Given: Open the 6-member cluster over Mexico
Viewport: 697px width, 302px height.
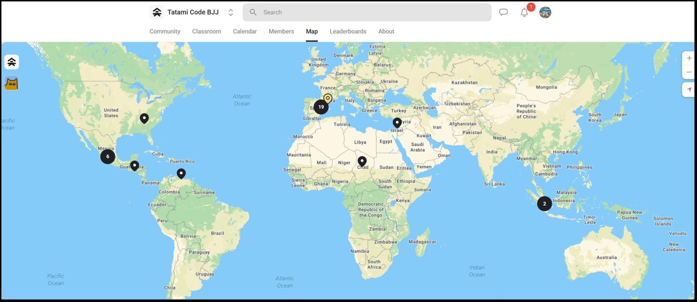Looking at the screenshot, I should tap(108, 156).
